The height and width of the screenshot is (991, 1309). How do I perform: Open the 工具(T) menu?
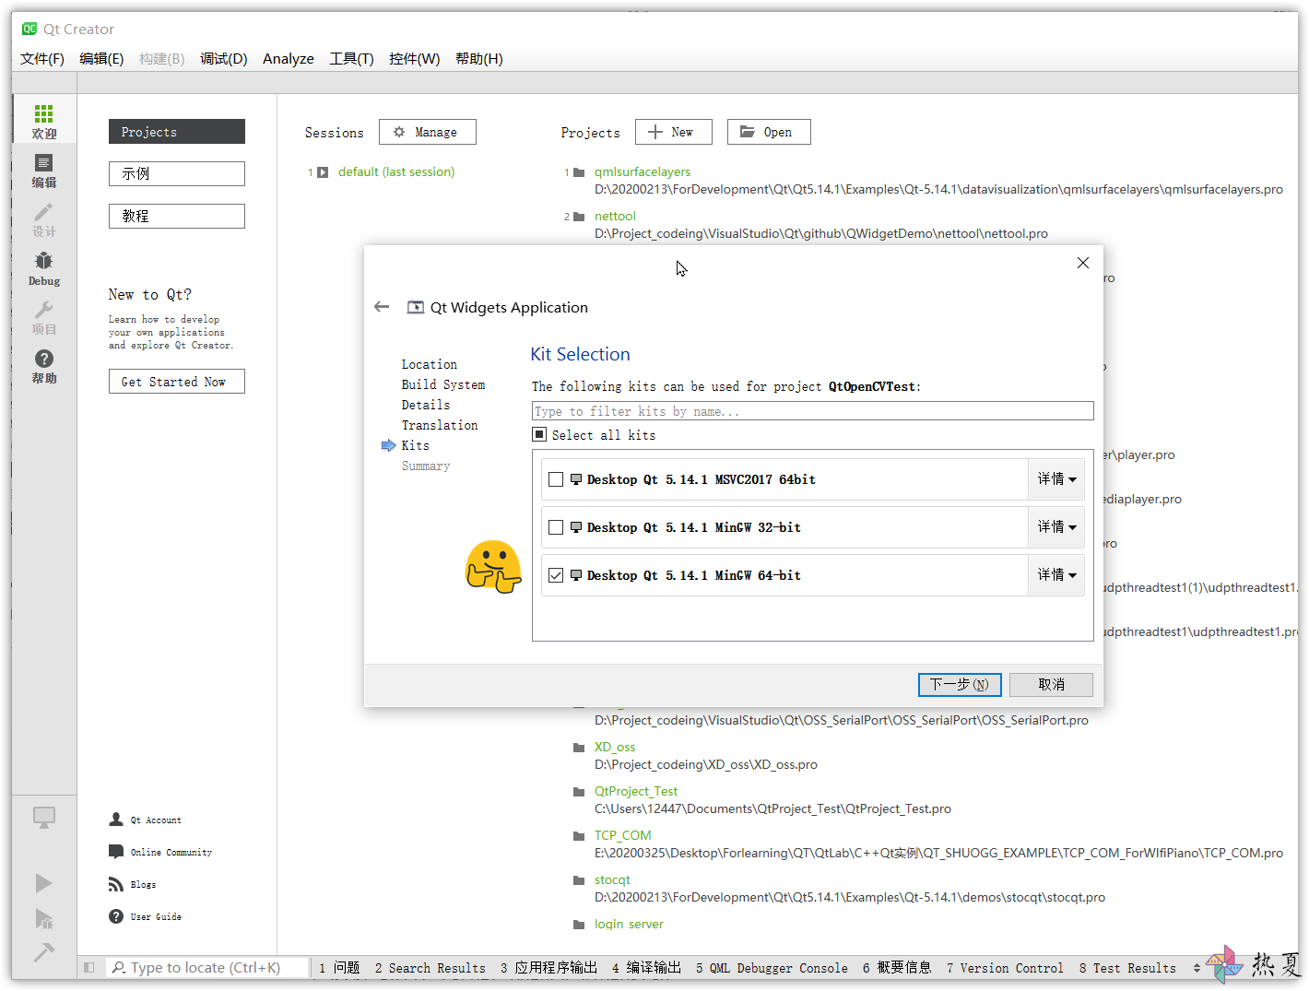(x=351, y=59)
